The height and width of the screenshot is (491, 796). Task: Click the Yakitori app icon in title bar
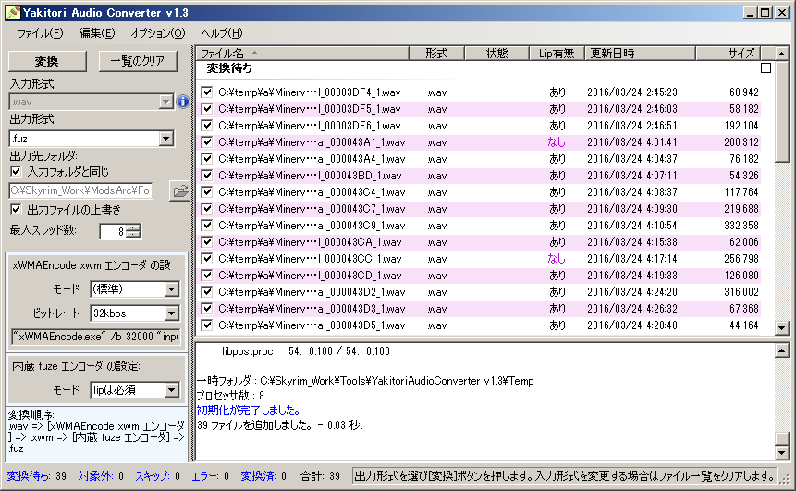[13, 12]
